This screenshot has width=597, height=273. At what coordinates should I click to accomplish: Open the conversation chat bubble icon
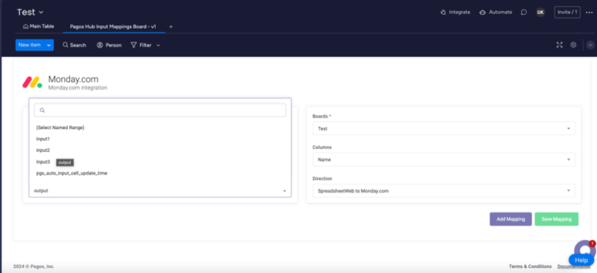pos(524,13)
